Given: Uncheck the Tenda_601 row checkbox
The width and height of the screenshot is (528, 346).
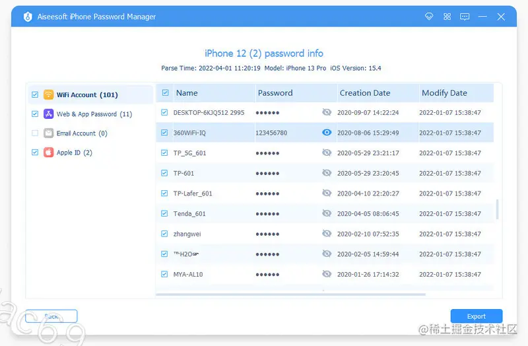Looking at the screenshot, I should [x=164, y=213].
